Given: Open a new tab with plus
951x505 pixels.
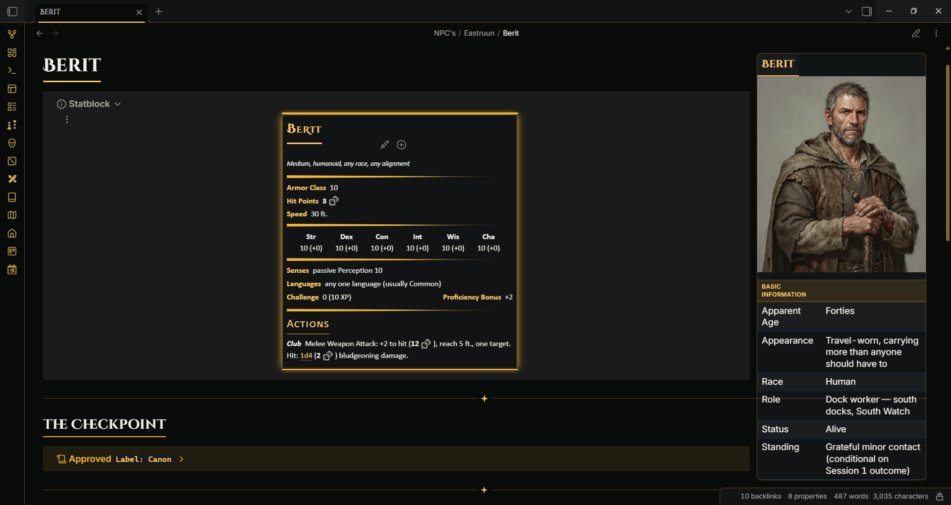Looking at the screenshot, I should (x=158, y=11).
